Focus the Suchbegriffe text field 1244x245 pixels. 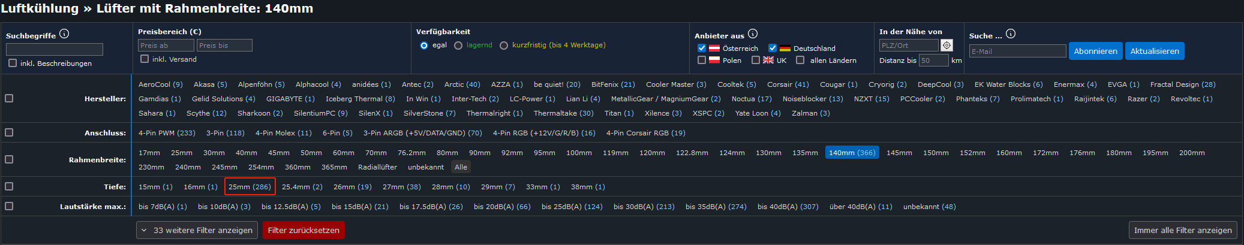point(55,49)
